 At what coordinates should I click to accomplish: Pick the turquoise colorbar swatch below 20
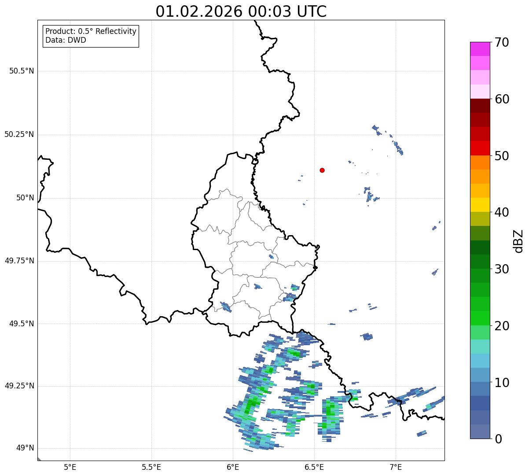pos(480,347)
